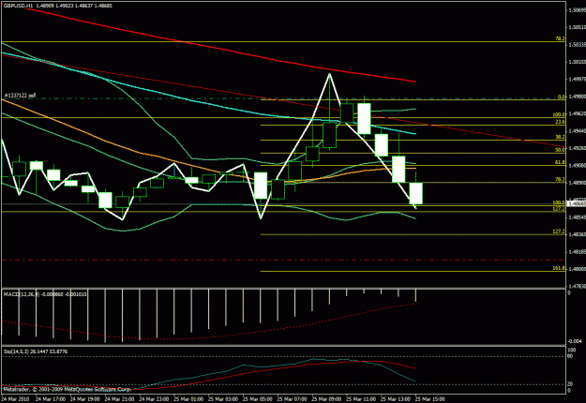Select the 61.8 Fibonacci level label
586x403 pixels.
coord(560,162)
